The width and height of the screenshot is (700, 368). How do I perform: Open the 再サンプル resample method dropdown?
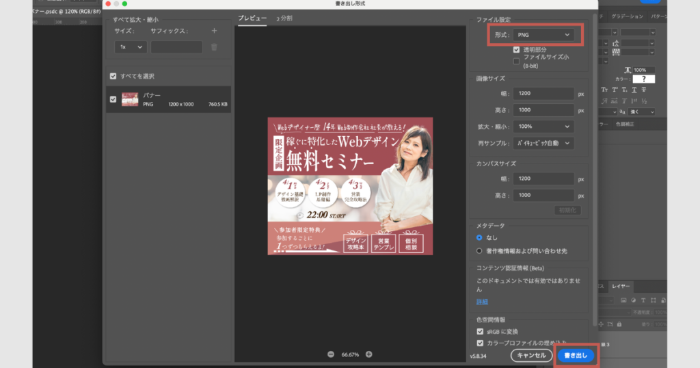[x=543, y=143]
